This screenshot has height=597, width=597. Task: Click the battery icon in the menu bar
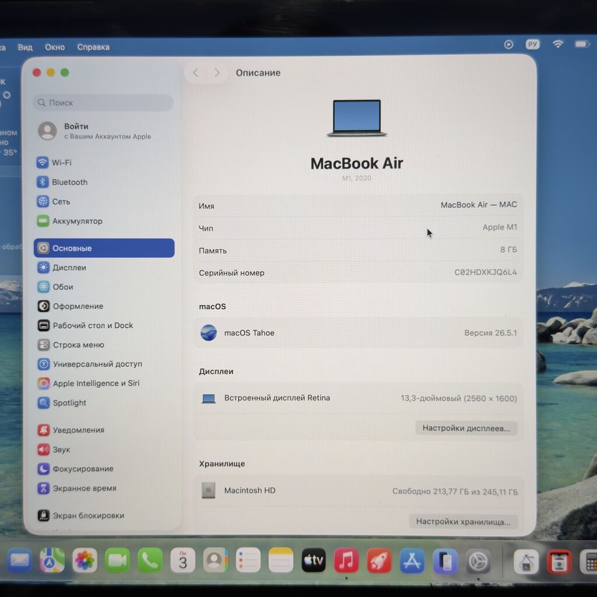pyautogui.click(x=582, y=44)
